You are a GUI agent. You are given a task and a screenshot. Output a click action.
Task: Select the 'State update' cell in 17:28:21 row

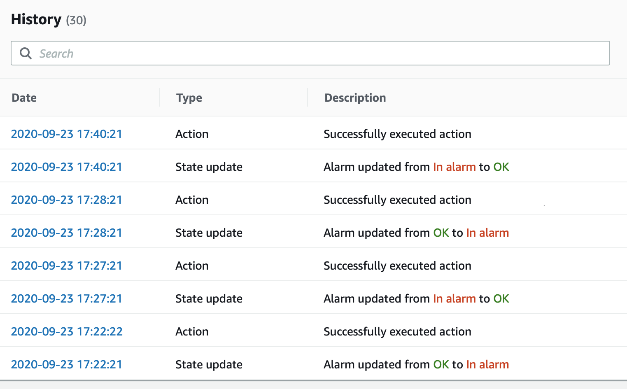point(209,233)
